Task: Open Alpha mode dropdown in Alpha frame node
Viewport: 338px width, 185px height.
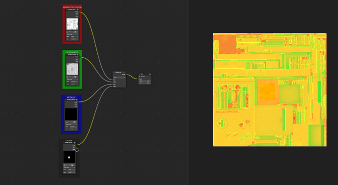Action: click(x=72, y=172)
